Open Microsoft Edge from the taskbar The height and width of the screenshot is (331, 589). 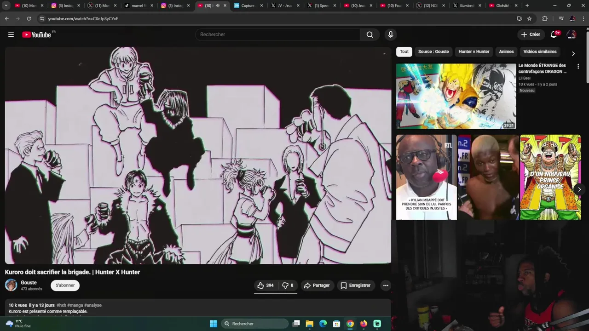[323, 324]
